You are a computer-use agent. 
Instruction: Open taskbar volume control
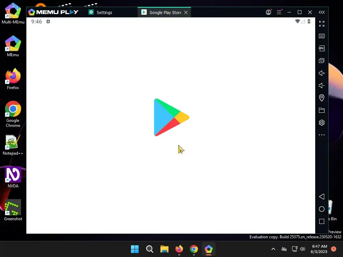302,249
